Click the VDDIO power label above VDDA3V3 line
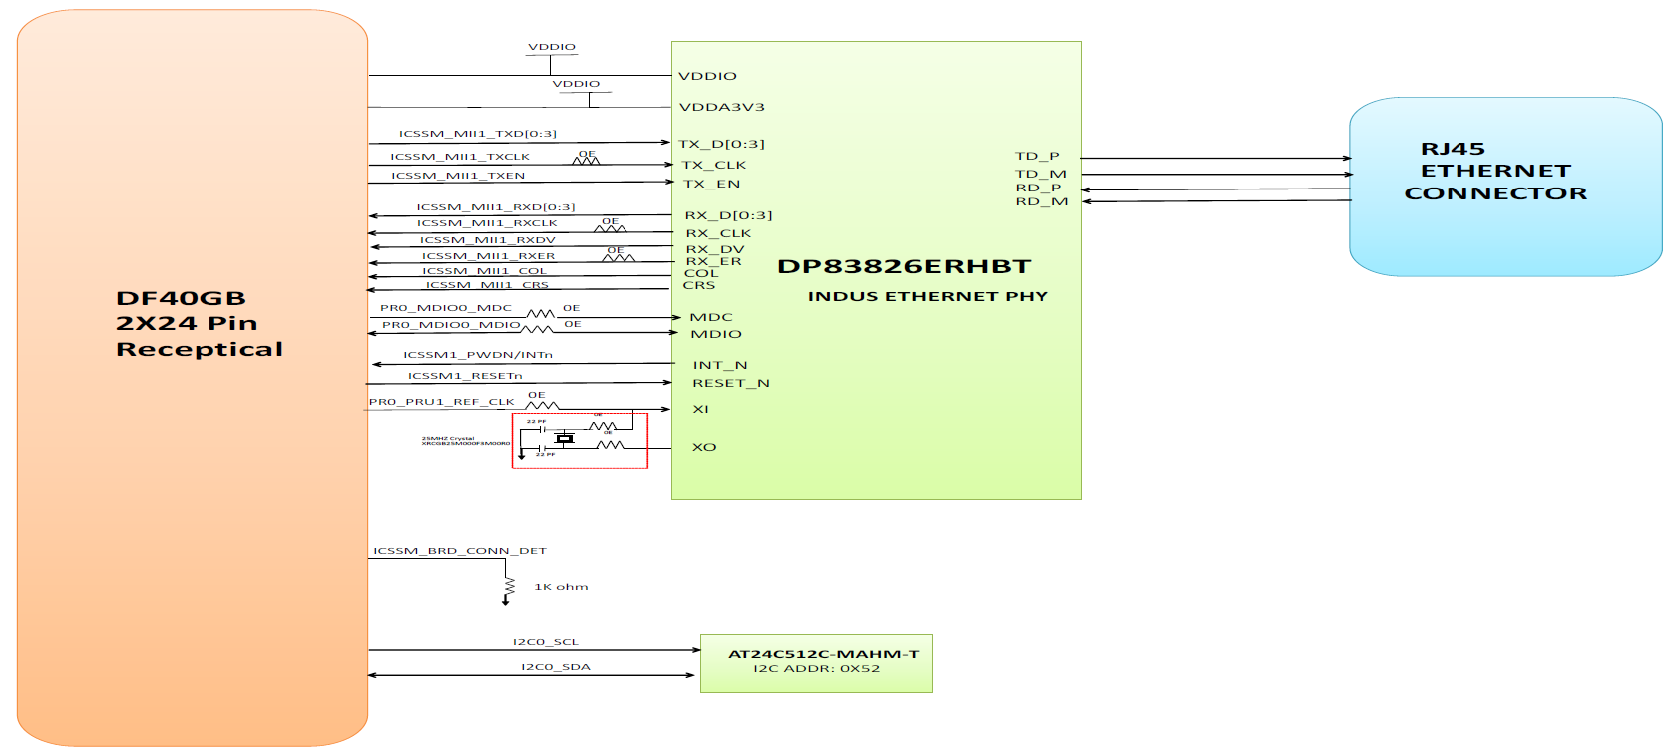The height and width of the screenshot is (756, 1668). click(576, 84)
